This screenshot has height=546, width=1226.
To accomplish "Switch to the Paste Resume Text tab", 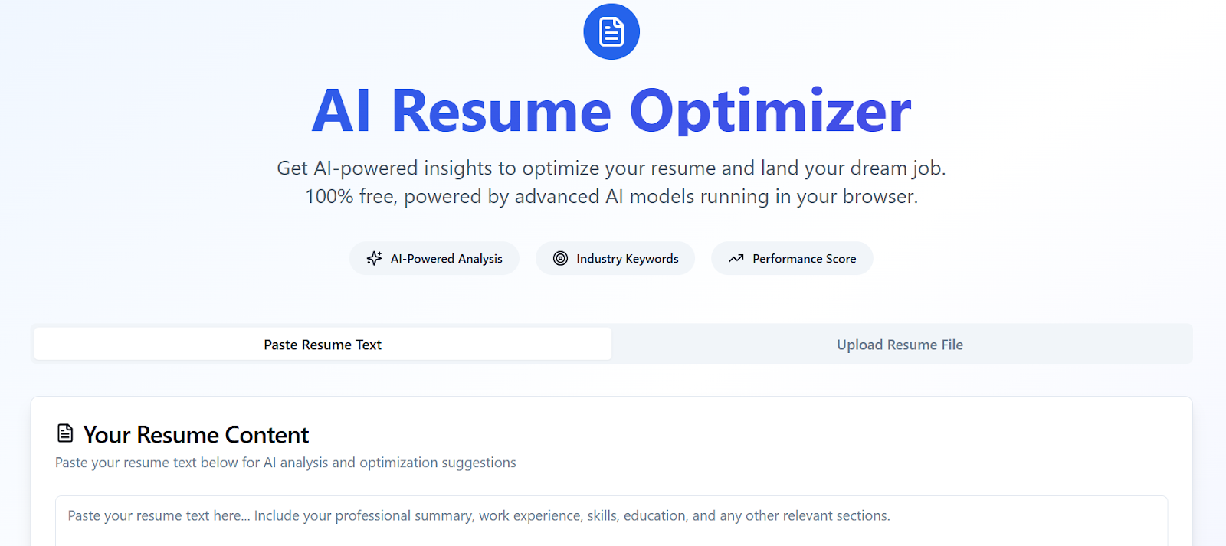I will [323, 345].
